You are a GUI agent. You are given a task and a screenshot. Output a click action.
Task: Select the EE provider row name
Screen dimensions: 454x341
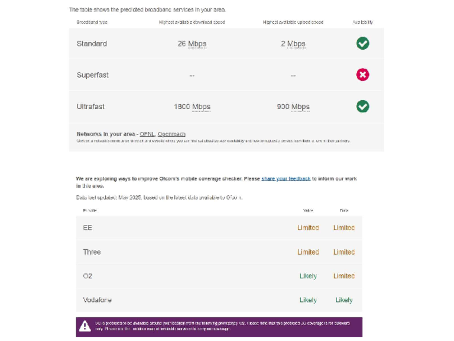click(x=87, y=228)
